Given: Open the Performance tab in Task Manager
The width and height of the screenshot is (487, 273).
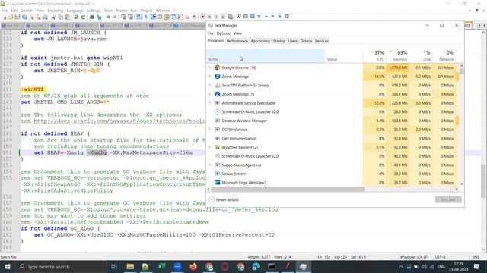Looking at the screenshot, I should [x=237, y=41].
